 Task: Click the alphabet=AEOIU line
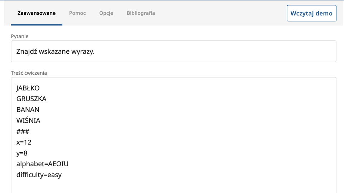point(42,164)
